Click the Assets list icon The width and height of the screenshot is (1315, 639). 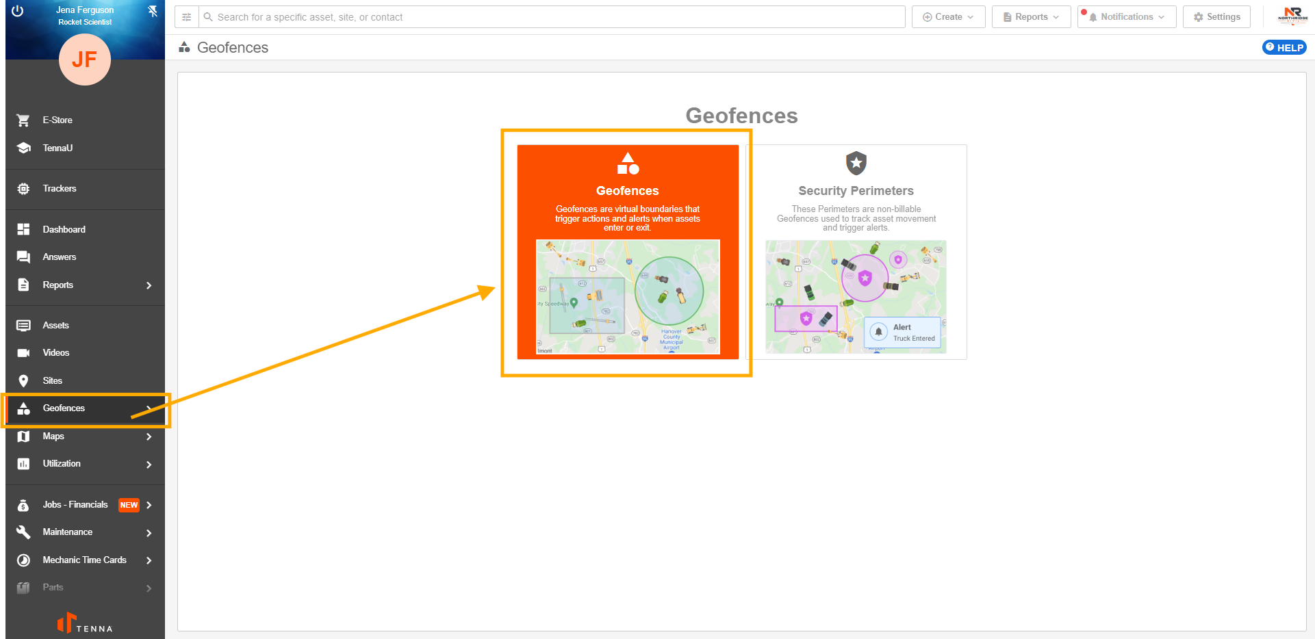tap(23, 326)
